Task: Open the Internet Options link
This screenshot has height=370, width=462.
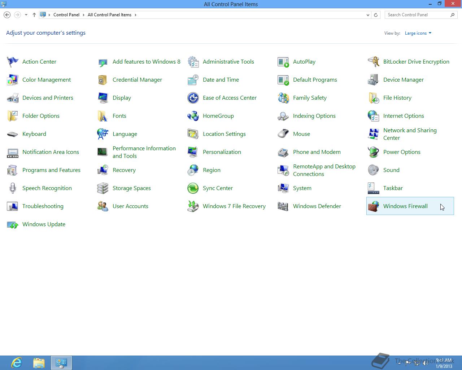Action: point(404,116)
